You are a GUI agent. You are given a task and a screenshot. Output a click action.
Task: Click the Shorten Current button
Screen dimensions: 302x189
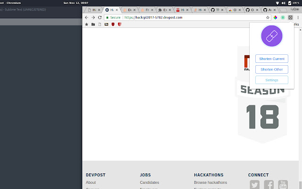[x=272, y=59]
